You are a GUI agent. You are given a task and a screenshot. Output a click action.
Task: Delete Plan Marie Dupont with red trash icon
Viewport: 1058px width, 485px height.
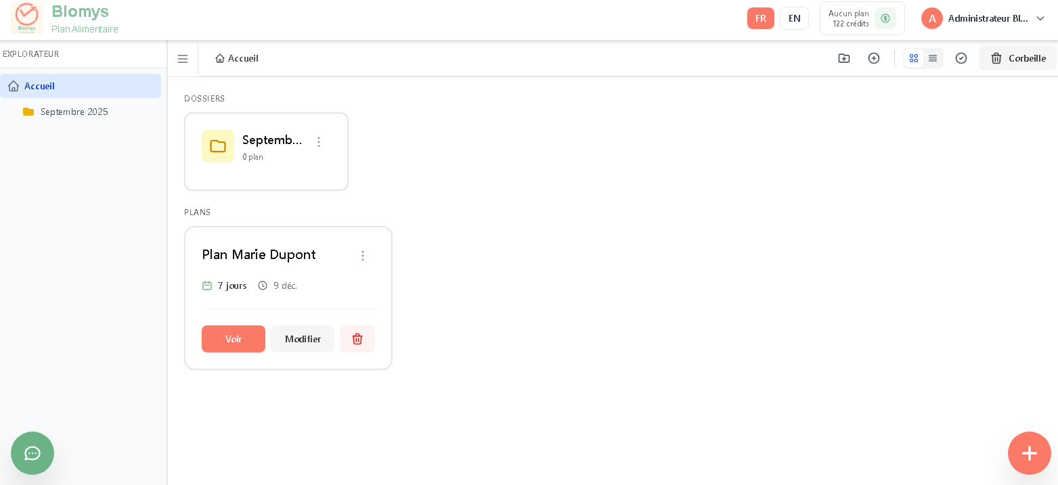pyautogui.click(x=357, y=339)
